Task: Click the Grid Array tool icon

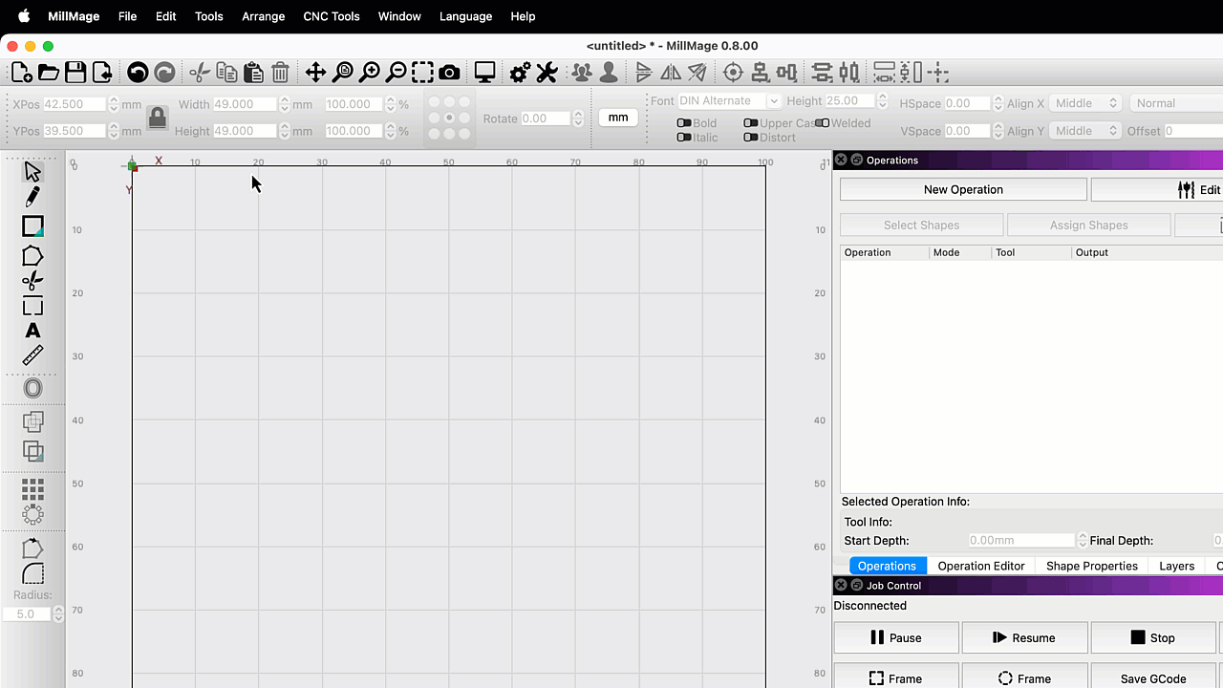Action: point(32,489)
